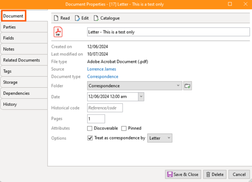Click the Cancel button
This screenshot has width=252, height=182.
[x=239, y=174]
